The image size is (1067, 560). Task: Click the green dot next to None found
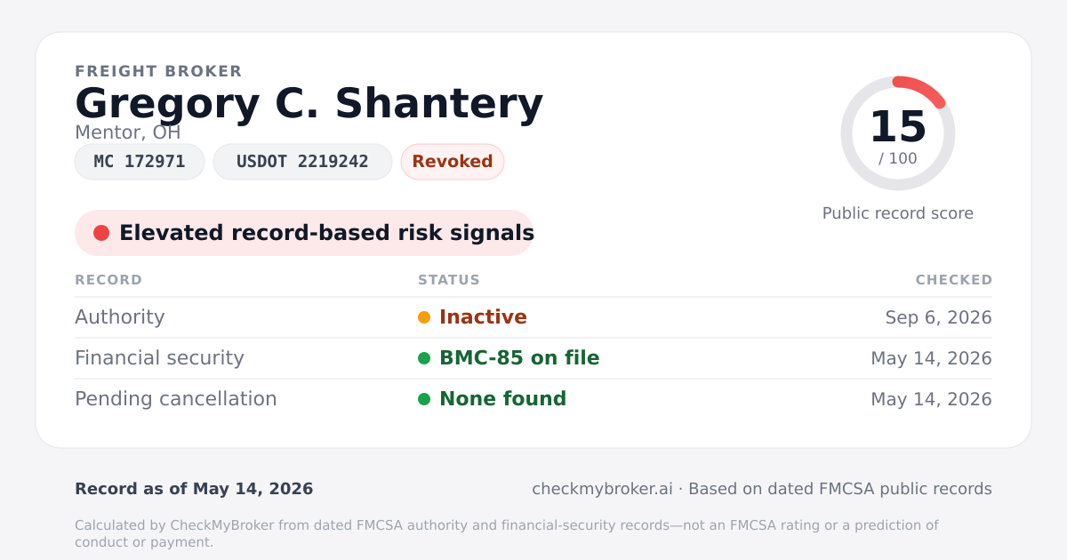pos(424,399)
